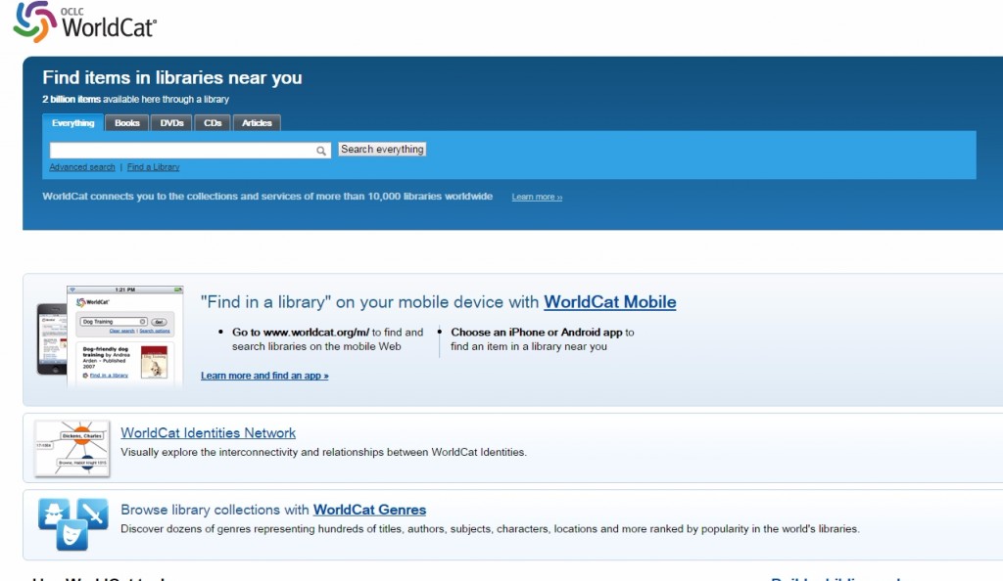This screenshot has height=581, width=1003.
Task: Click the magnifying glass icon in search box
Action: click(321, 151)
